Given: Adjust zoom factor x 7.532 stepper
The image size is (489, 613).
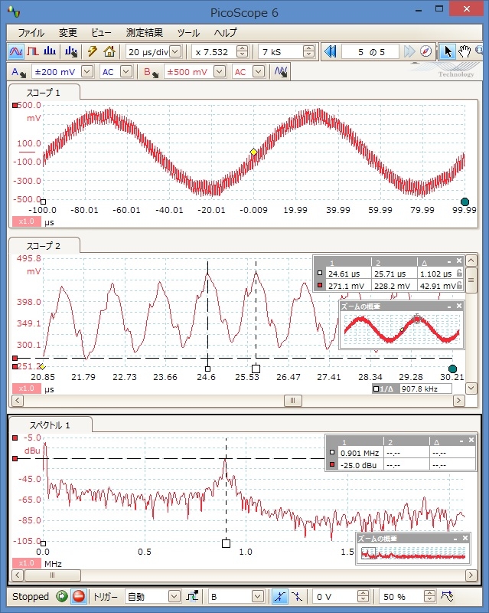Looking at the screenshot, I should tap(242, 51).
